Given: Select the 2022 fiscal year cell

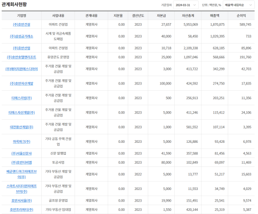Looking at the screenshot, I should click(138, 174).
